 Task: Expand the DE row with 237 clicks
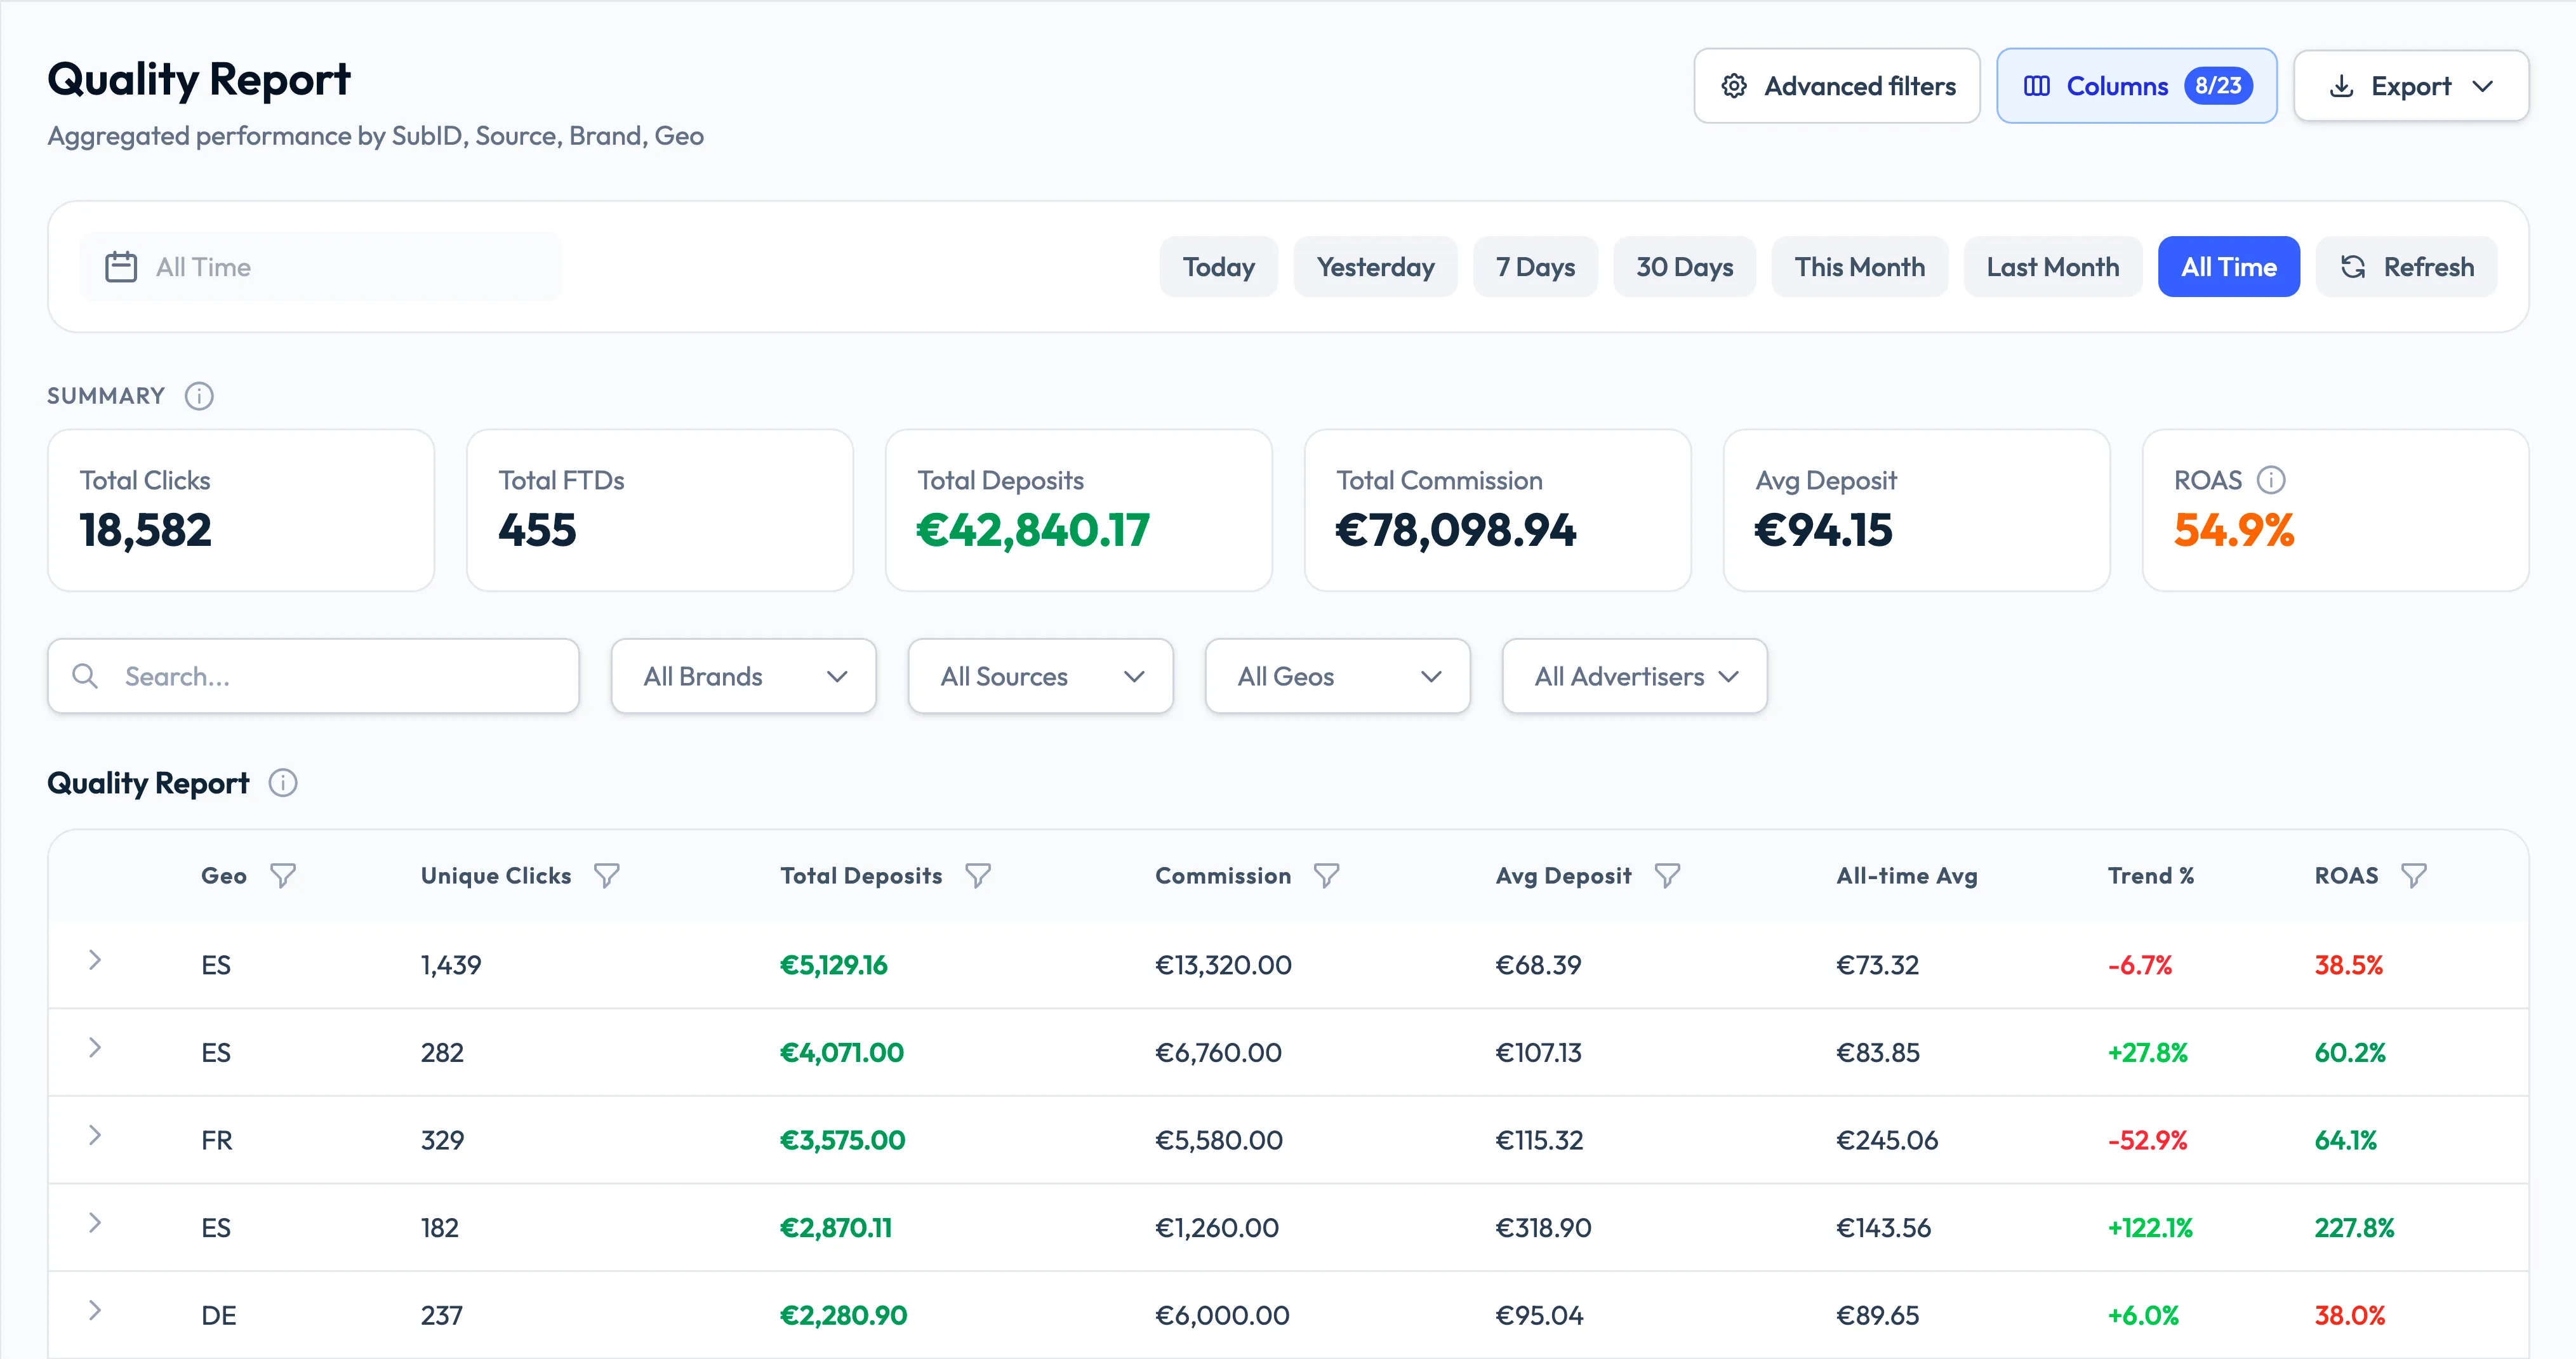95,1311
